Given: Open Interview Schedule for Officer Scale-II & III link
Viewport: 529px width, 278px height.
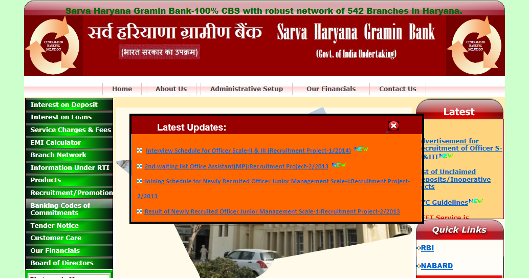Looking at the screenshot, I should pyautogui.click(x=248, y=151).
